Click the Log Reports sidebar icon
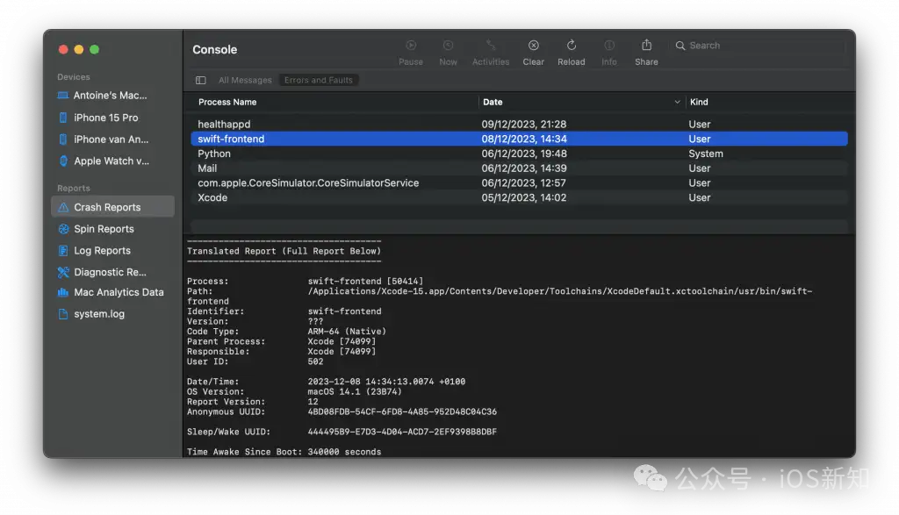Image resolution: width=899 pixels, height=515 pixels. [x=62, y=250]
